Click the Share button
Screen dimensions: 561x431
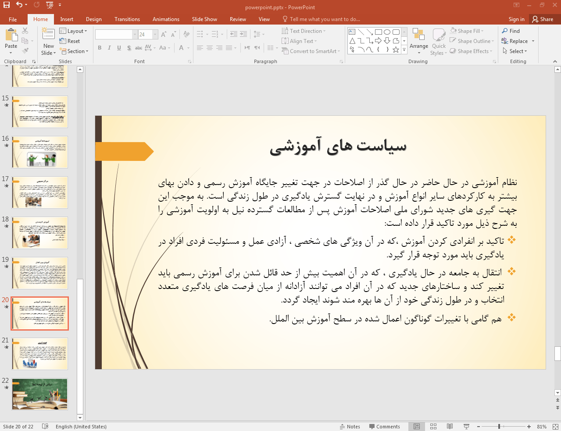coord(543,19)
